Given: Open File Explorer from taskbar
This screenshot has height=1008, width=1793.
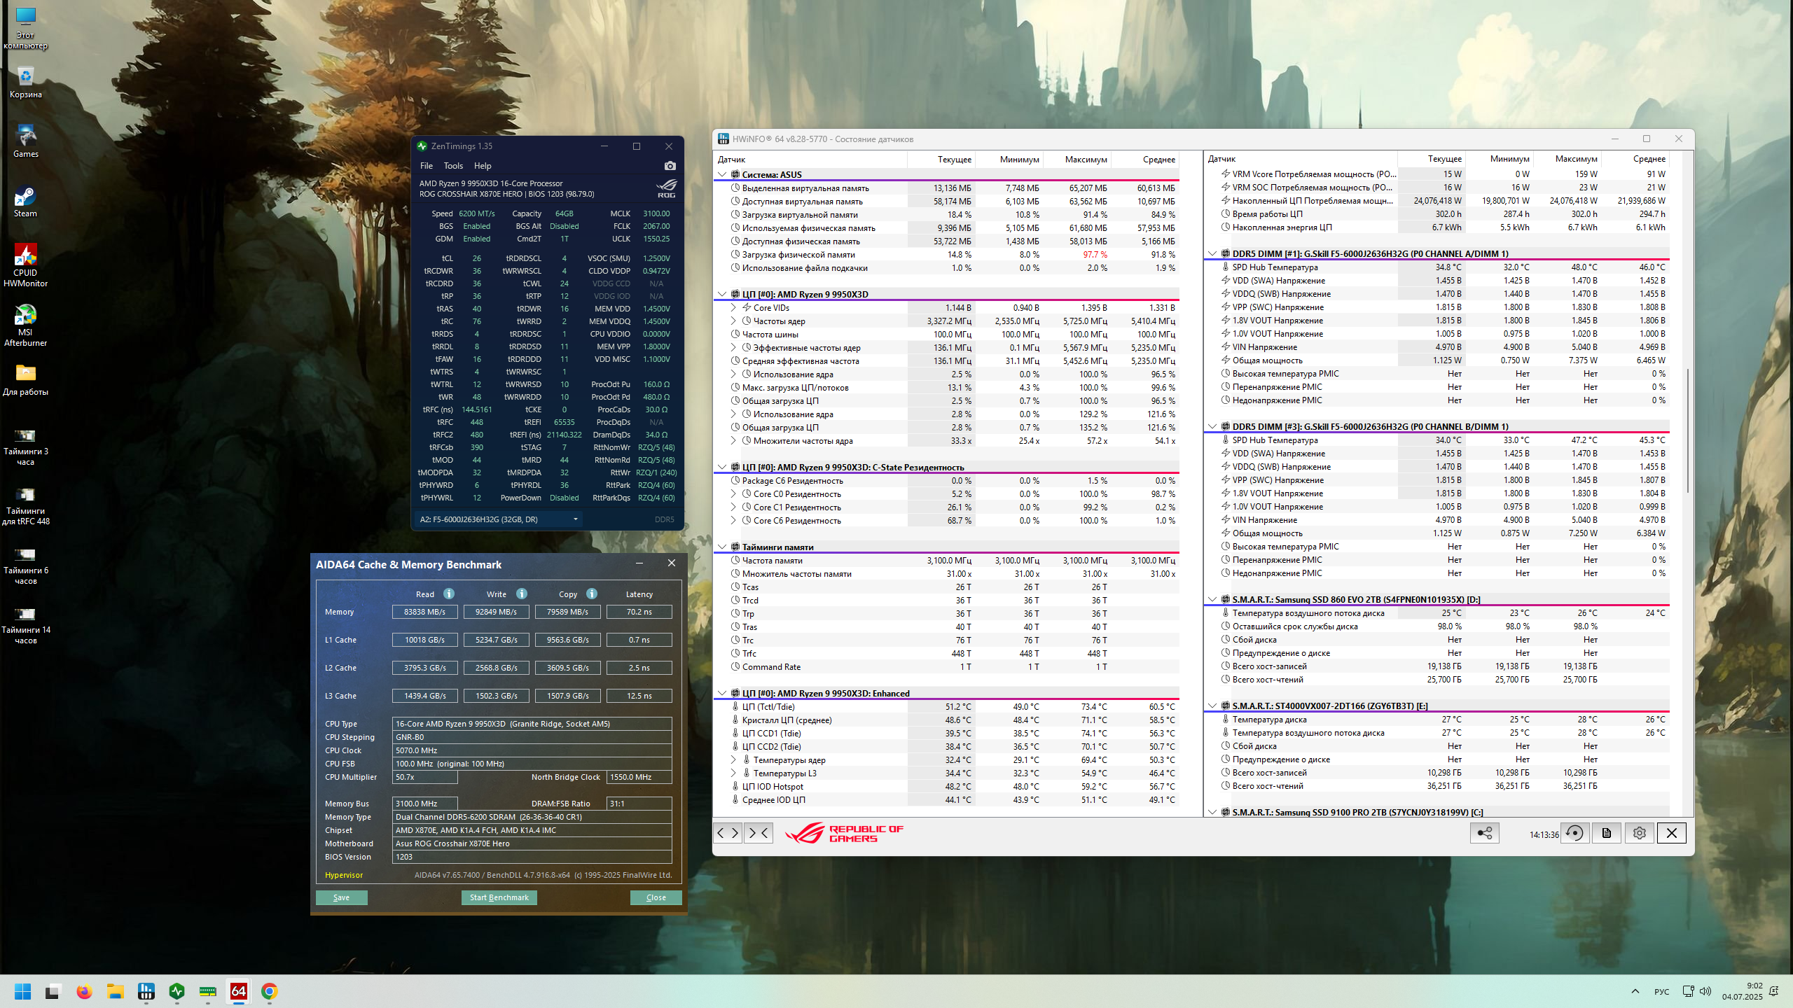Looking at the screenshot, I should (x=115, y=991).
